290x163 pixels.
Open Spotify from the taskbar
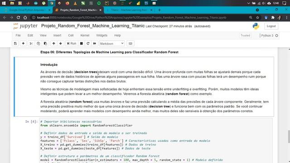point(99,3)
